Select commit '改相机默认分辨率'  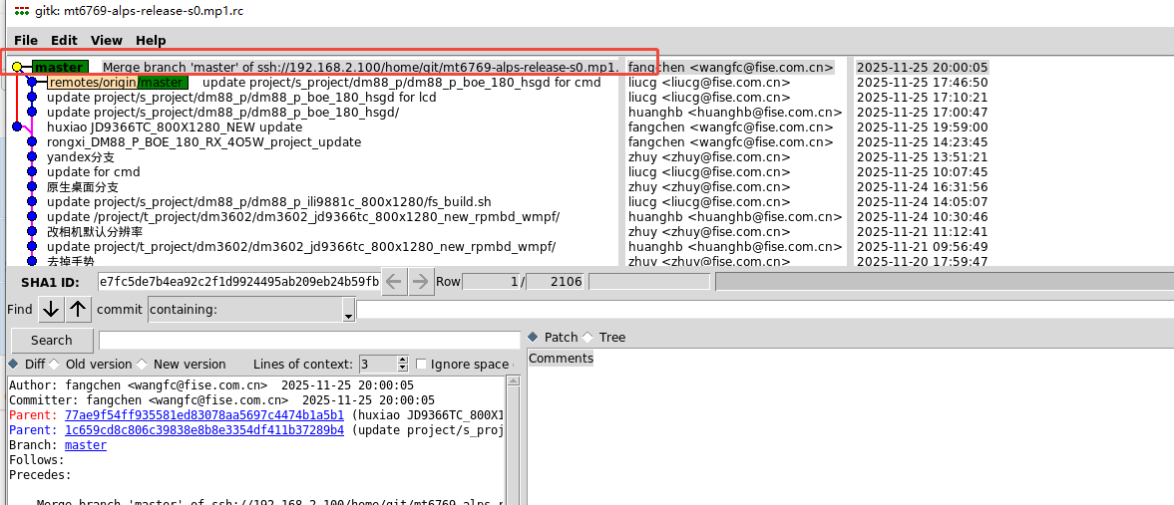[95, 232]
